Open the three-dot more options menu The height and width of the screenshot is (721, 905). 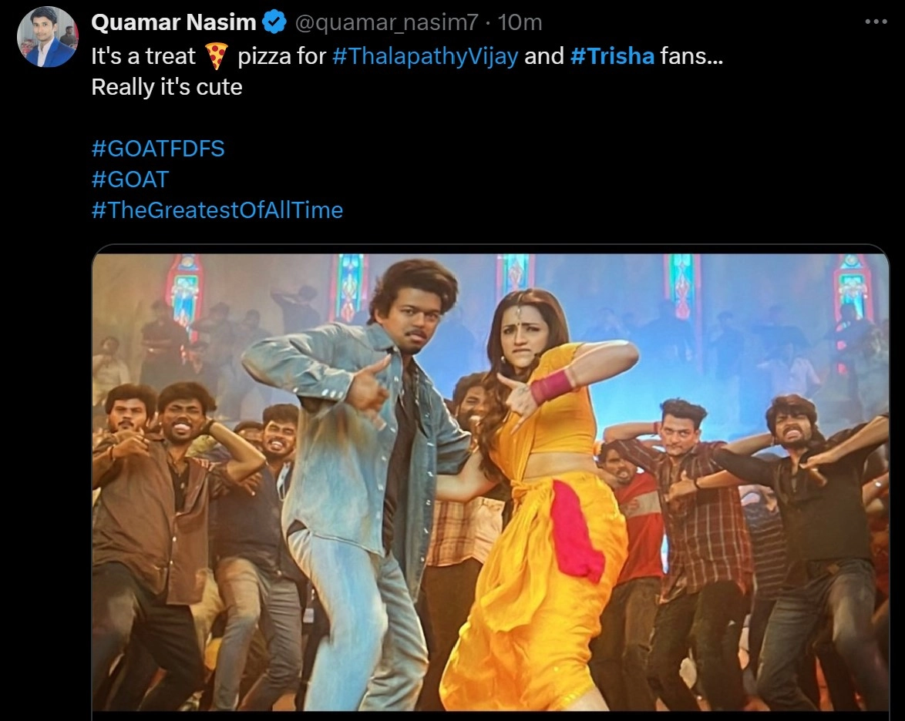pos(876,22)
